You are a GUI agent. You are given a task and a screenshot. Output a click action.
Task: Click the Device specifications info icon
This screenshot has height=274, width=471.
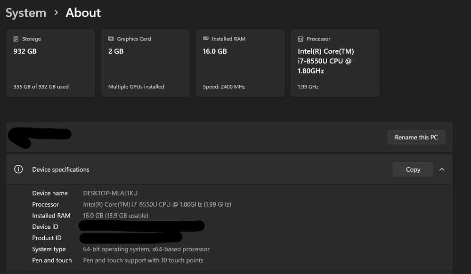tap(18, 169)
